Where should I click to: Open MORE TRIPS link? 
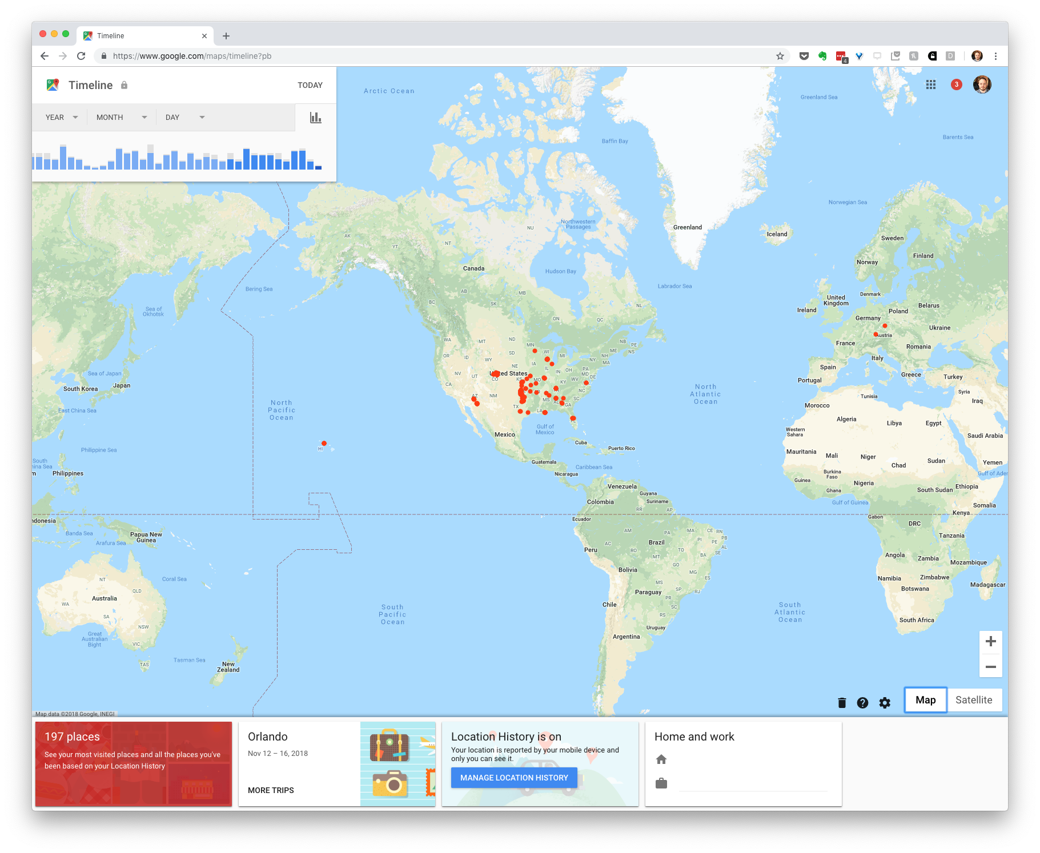click(x=271, y=790)
